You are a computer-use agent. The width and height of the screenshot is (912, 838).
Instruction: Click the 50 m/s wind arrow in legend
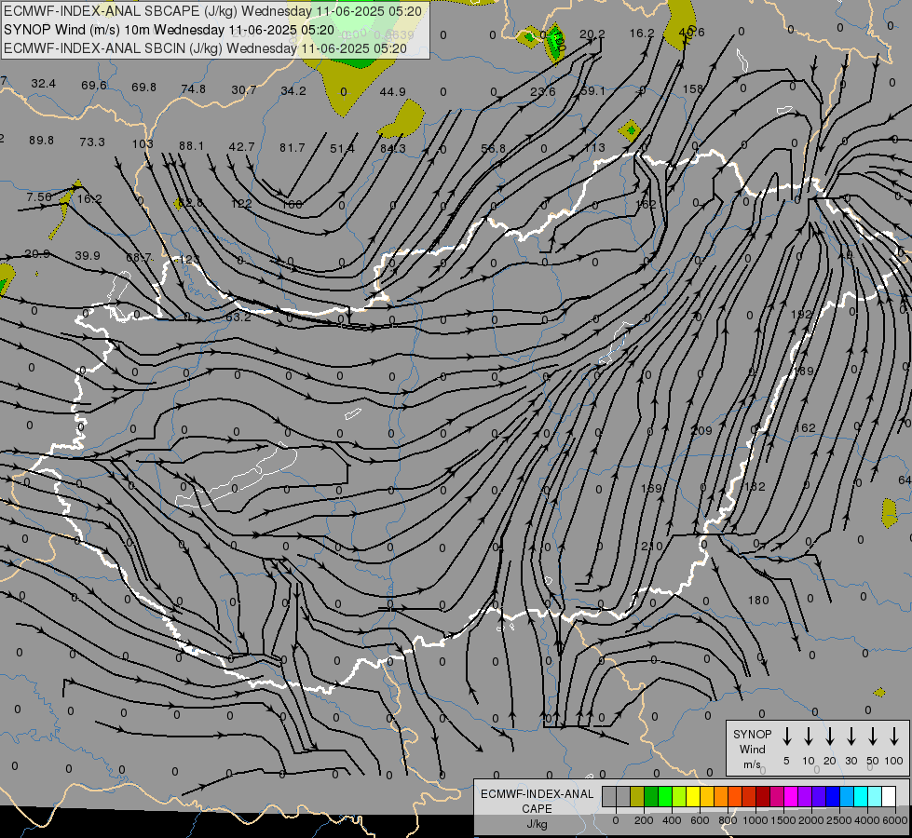tap(873, 737)
